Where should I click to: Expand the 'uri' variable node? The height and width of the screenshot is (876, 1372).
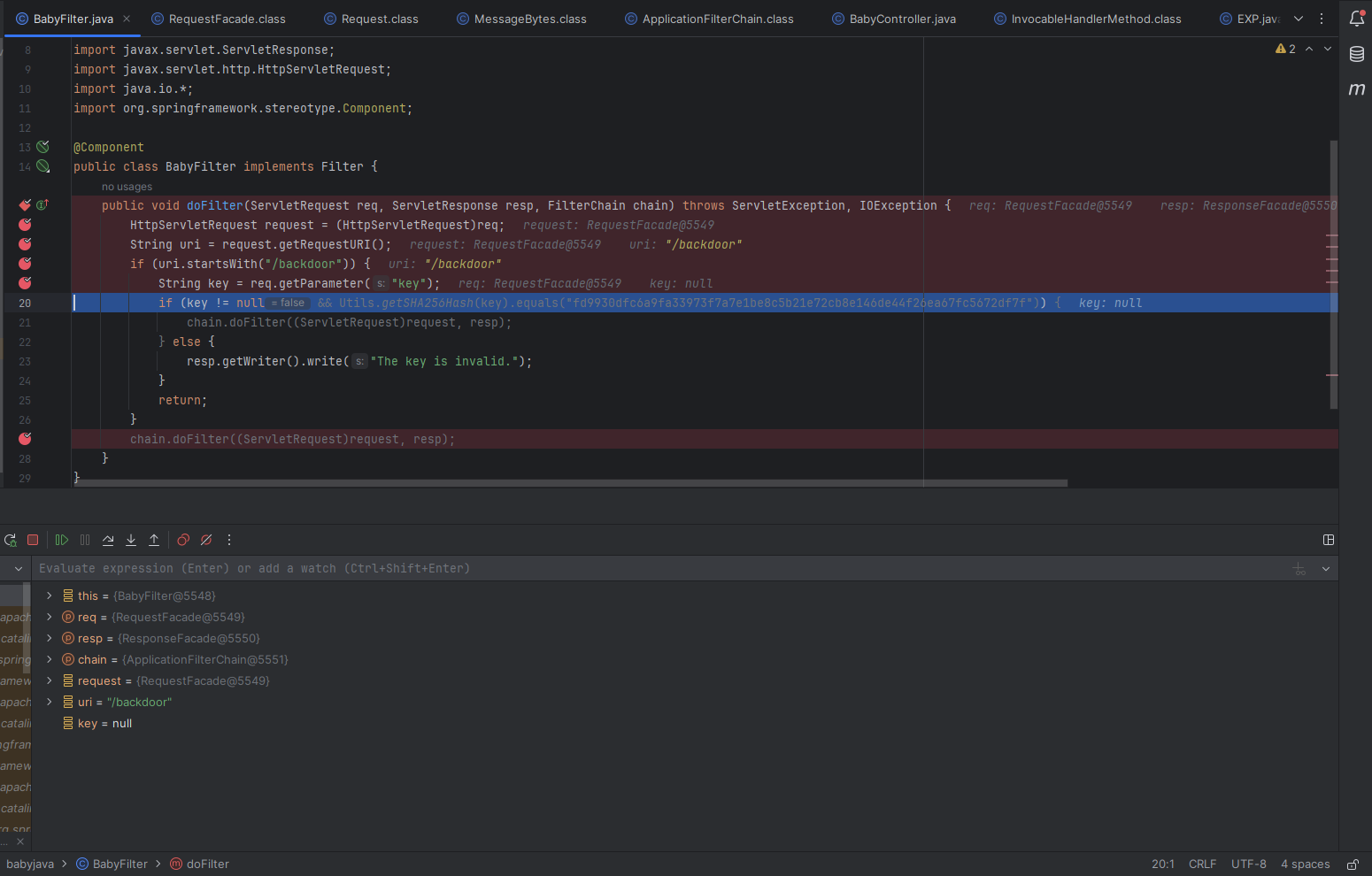coord(49,702)
